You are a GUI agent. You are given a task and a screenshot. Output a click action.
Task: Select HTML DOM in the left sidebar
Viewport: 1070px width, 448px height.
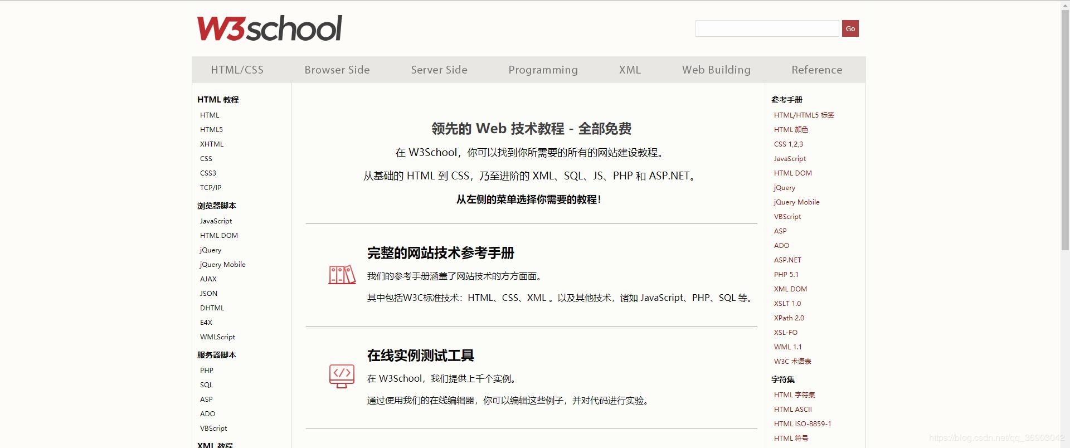pos(219,236)
